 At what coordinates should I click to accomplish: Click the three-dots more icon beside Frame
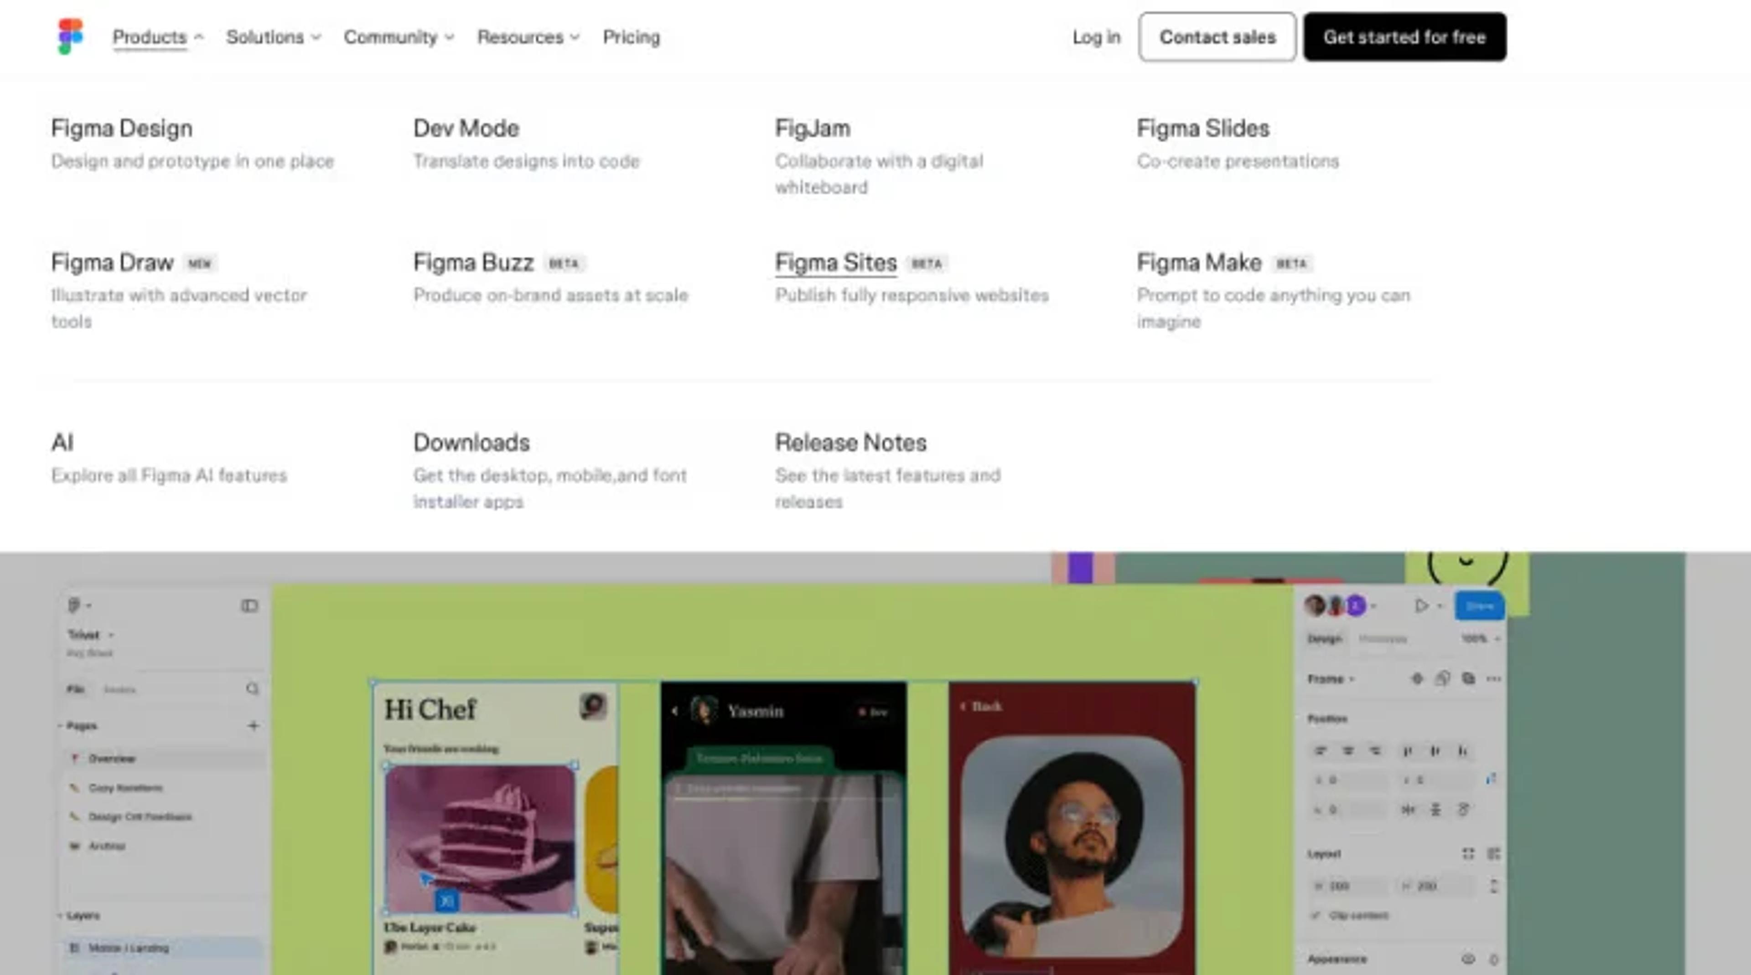(x=1493, y=679)
